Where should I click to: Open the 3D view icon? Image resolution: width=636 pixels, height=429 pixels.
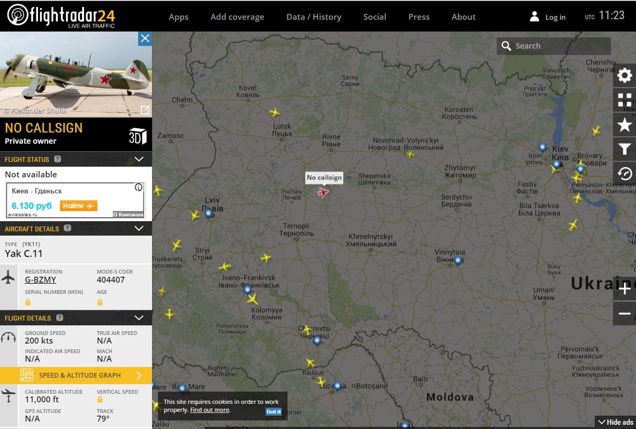[138, 136]
